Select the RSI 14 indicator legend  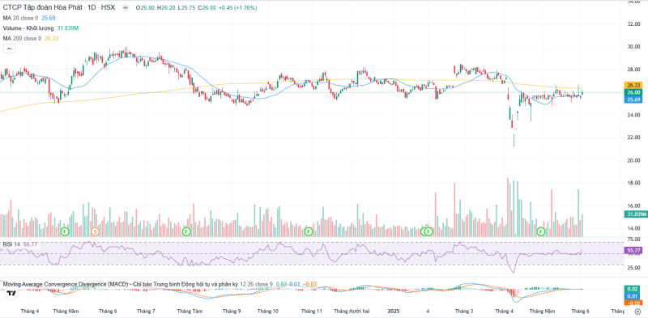tap(11, 244)
